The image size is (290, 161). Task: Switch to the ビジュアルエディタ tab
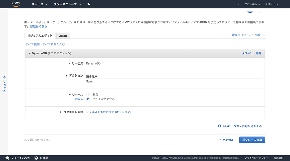click(x=40, y=36)
